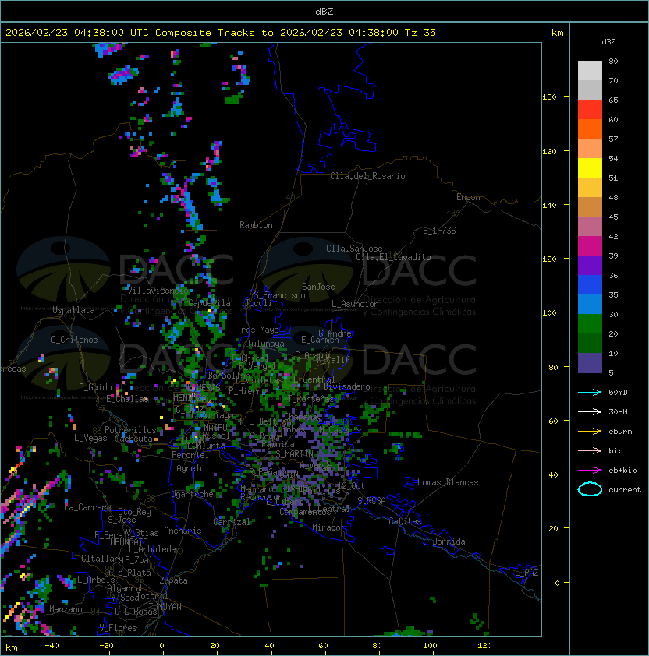Click the '30HM' legend label
Image resolution: width=649 pixels, height=656 pixels.
point(618,412)
